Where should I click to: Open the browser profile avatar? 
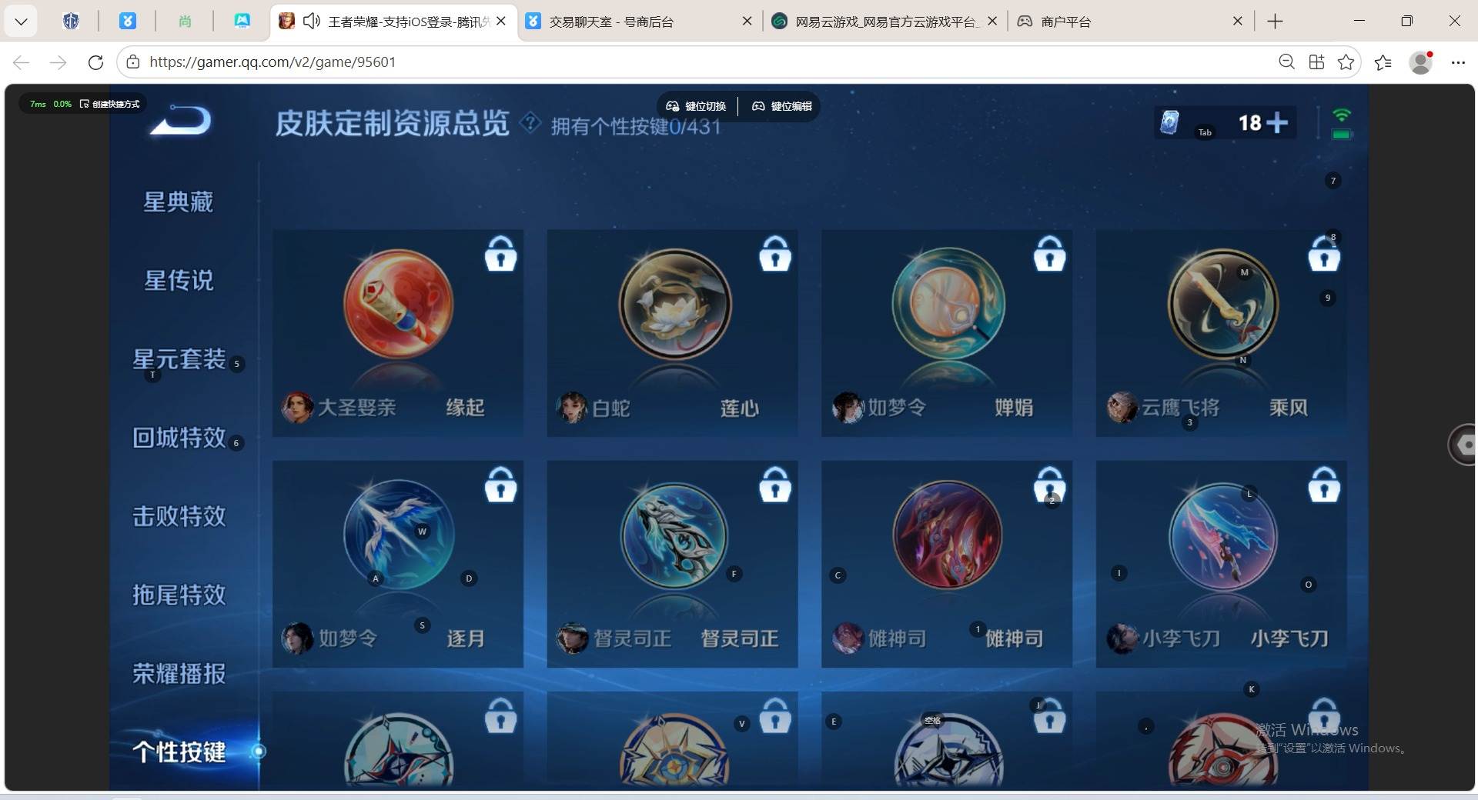[1420, 62]
